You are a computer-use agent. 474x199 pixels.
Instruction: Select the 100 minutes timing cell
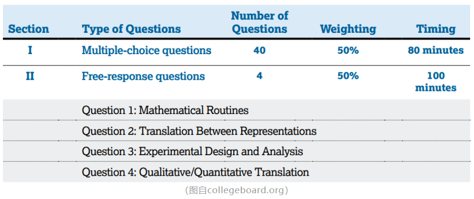click(x=435, y=82)
